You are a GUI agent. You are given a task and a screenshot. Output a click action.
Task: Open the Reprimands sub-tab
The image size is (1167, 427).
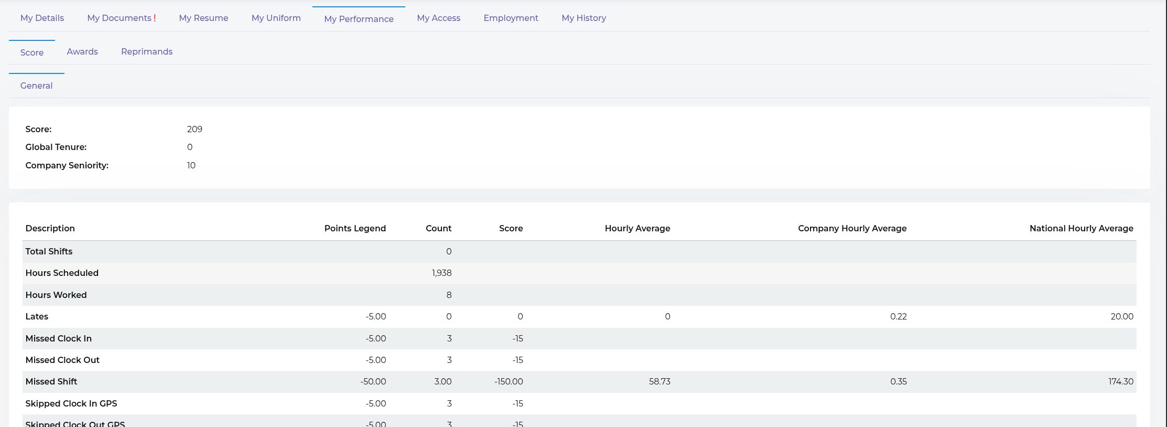pyautogui.click(x=147, y=51)
